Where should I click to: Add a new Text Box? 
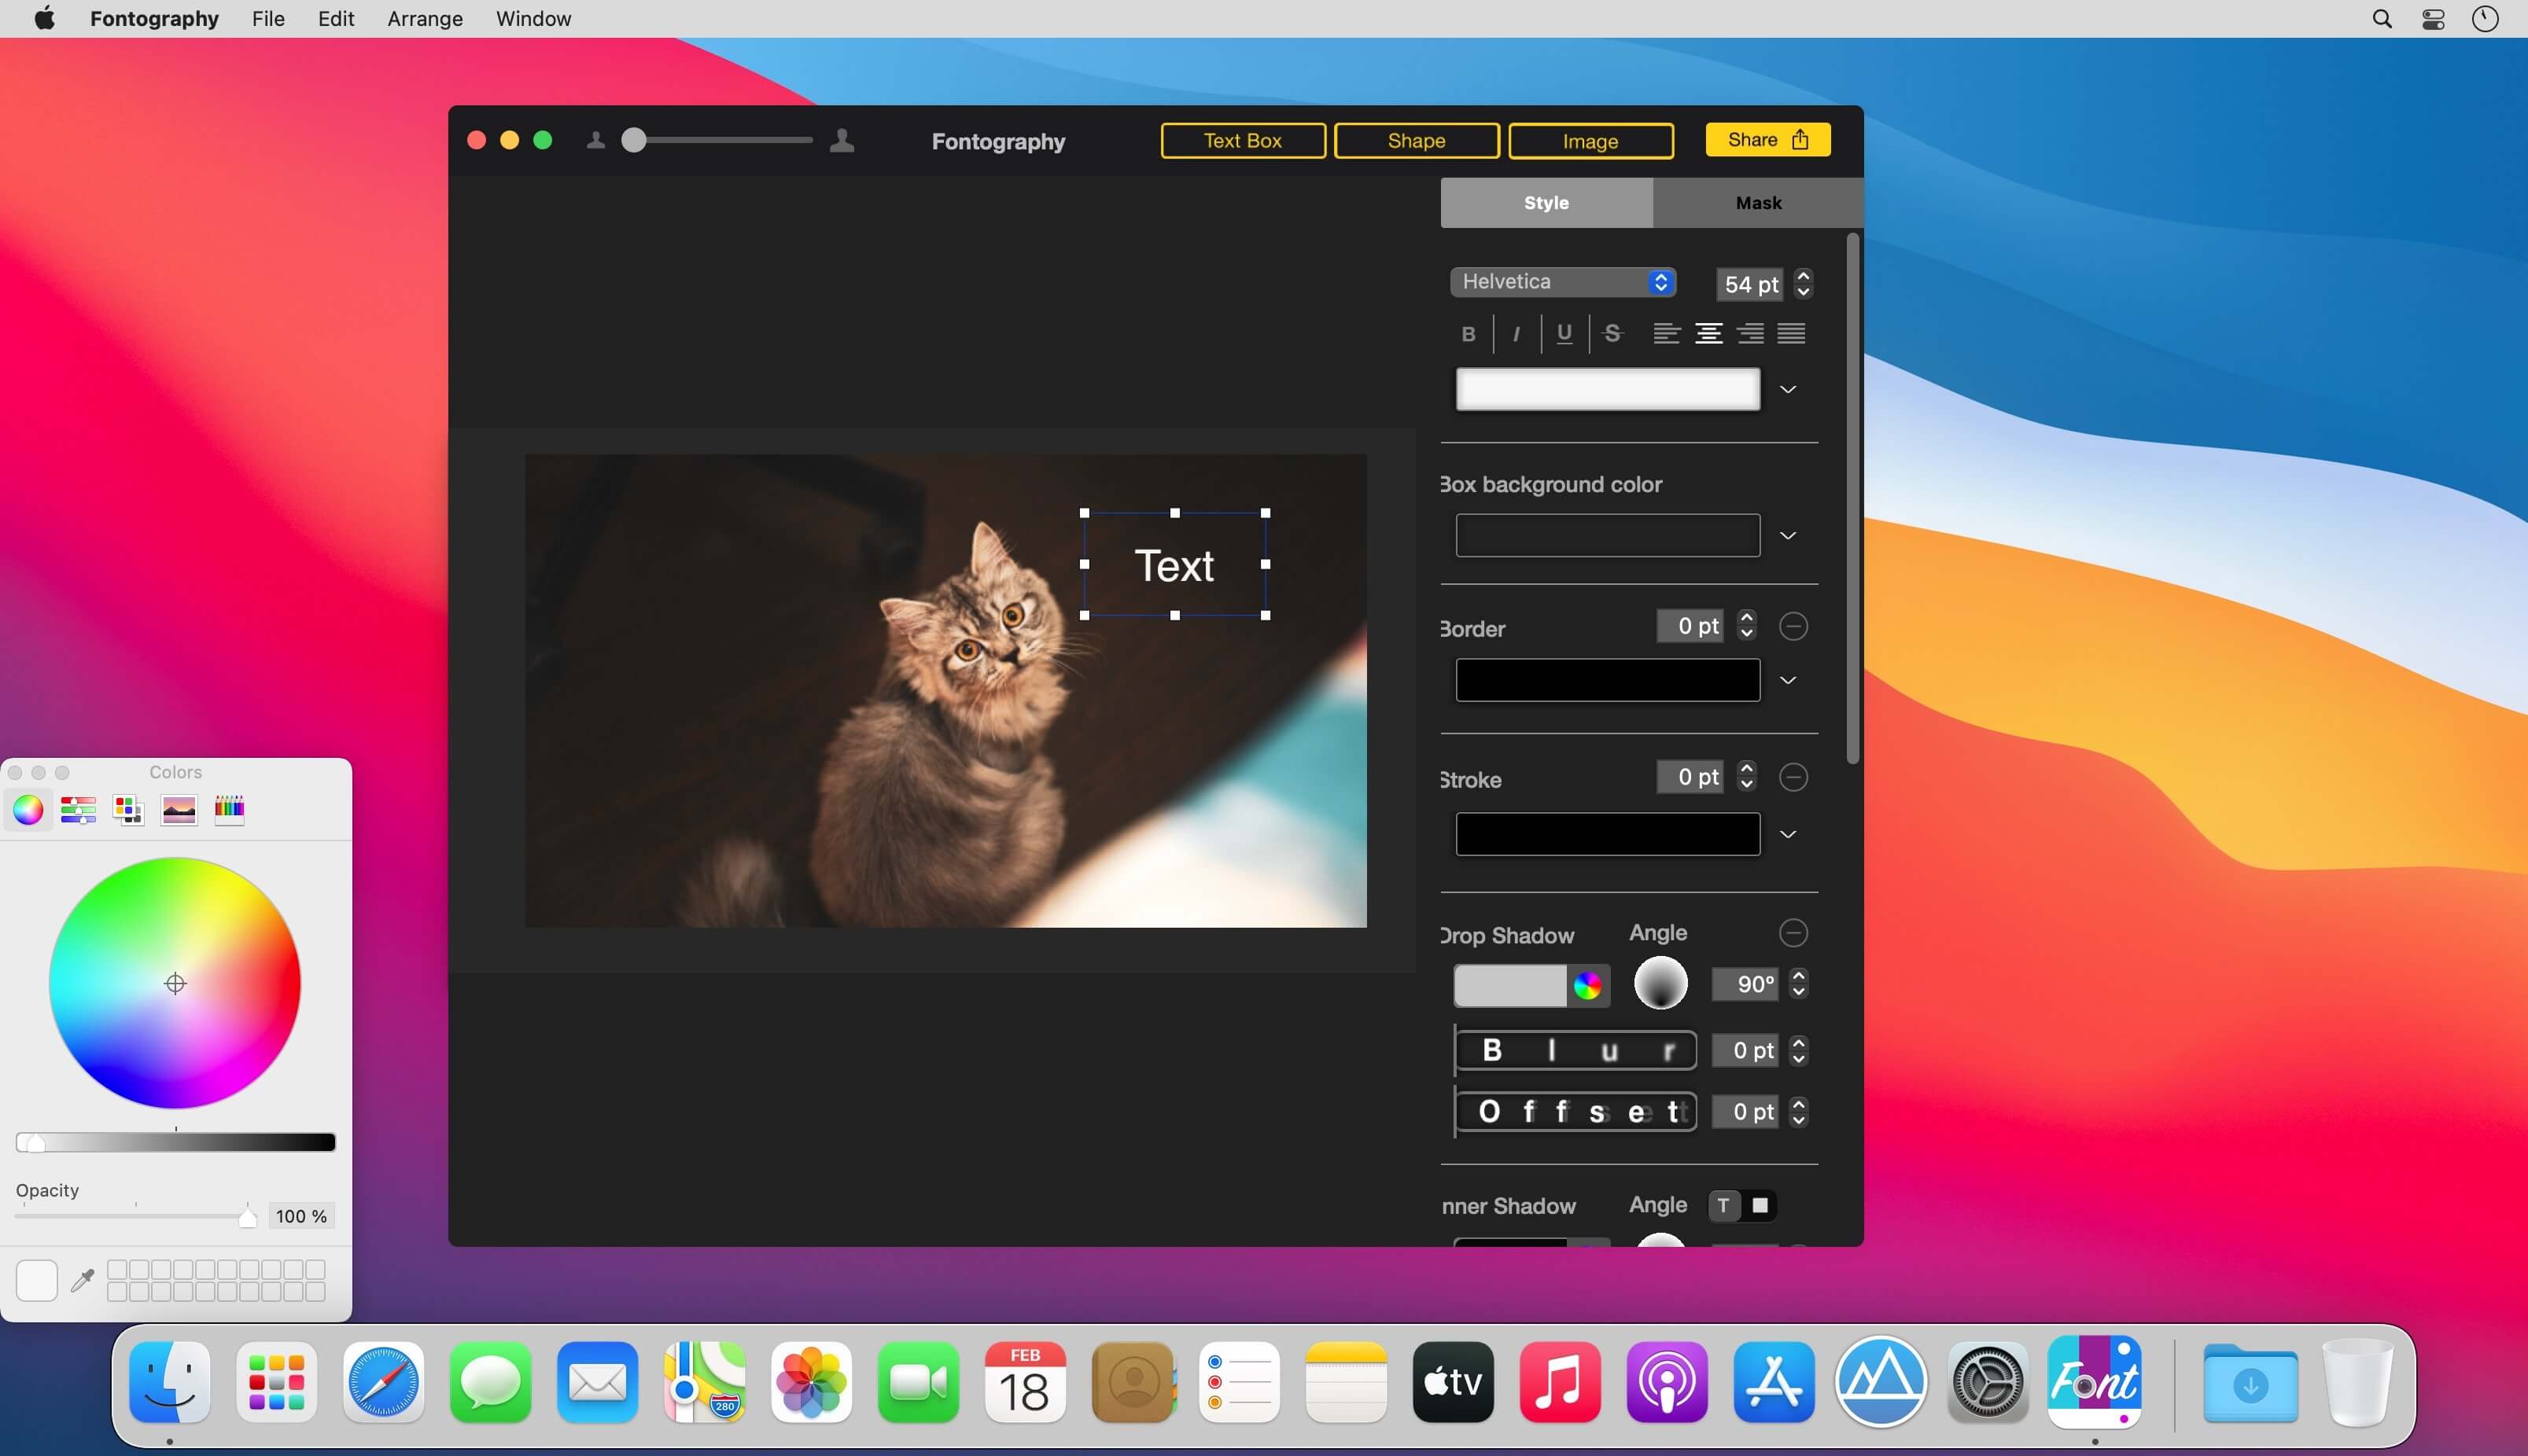[1243, 141]
